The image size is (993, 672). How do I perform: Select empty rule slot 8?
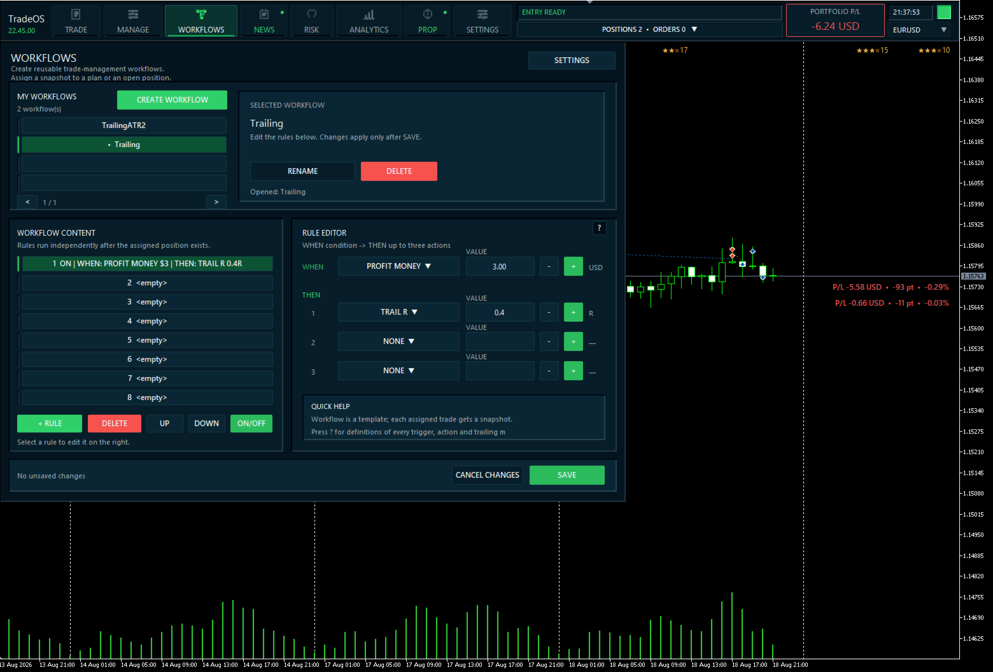[147, 397]
